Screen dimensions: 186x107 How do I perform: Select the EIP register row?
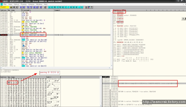pyautogui.click(x=125, y=26)
